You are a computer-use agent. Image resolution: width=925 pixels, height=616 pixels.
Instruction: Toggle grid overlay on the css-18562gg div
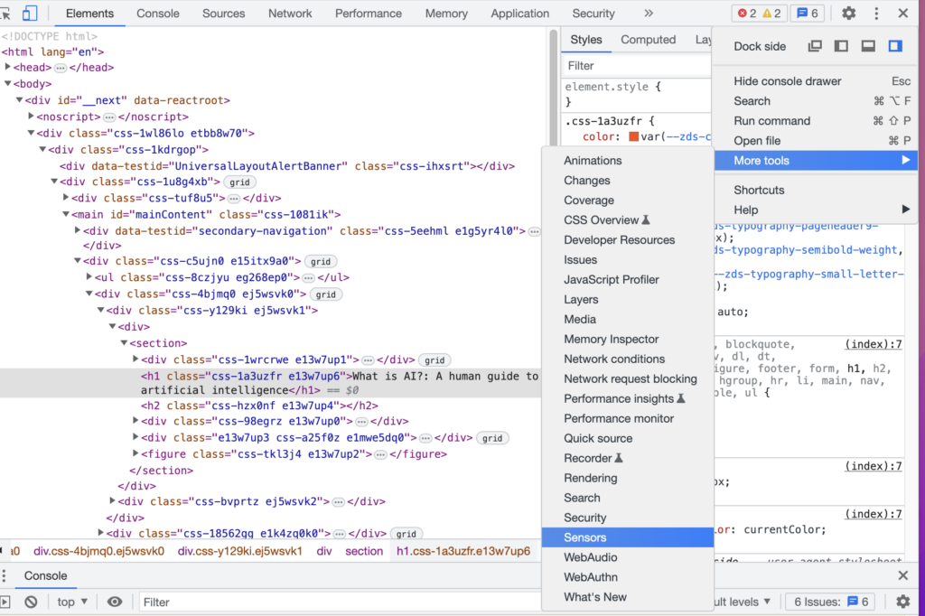[x=406, y=534]
